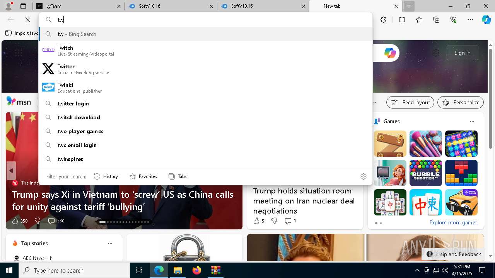Toggle Split screen view icon

[x=402, y=20]
